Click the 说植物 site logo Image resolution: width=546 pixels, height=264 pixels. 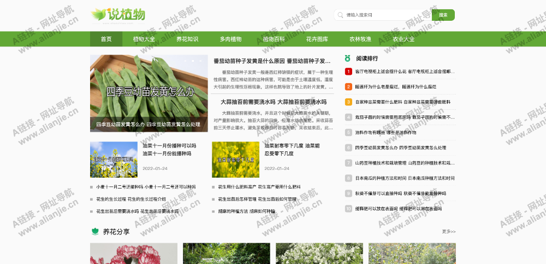click(x=118, y=15)
